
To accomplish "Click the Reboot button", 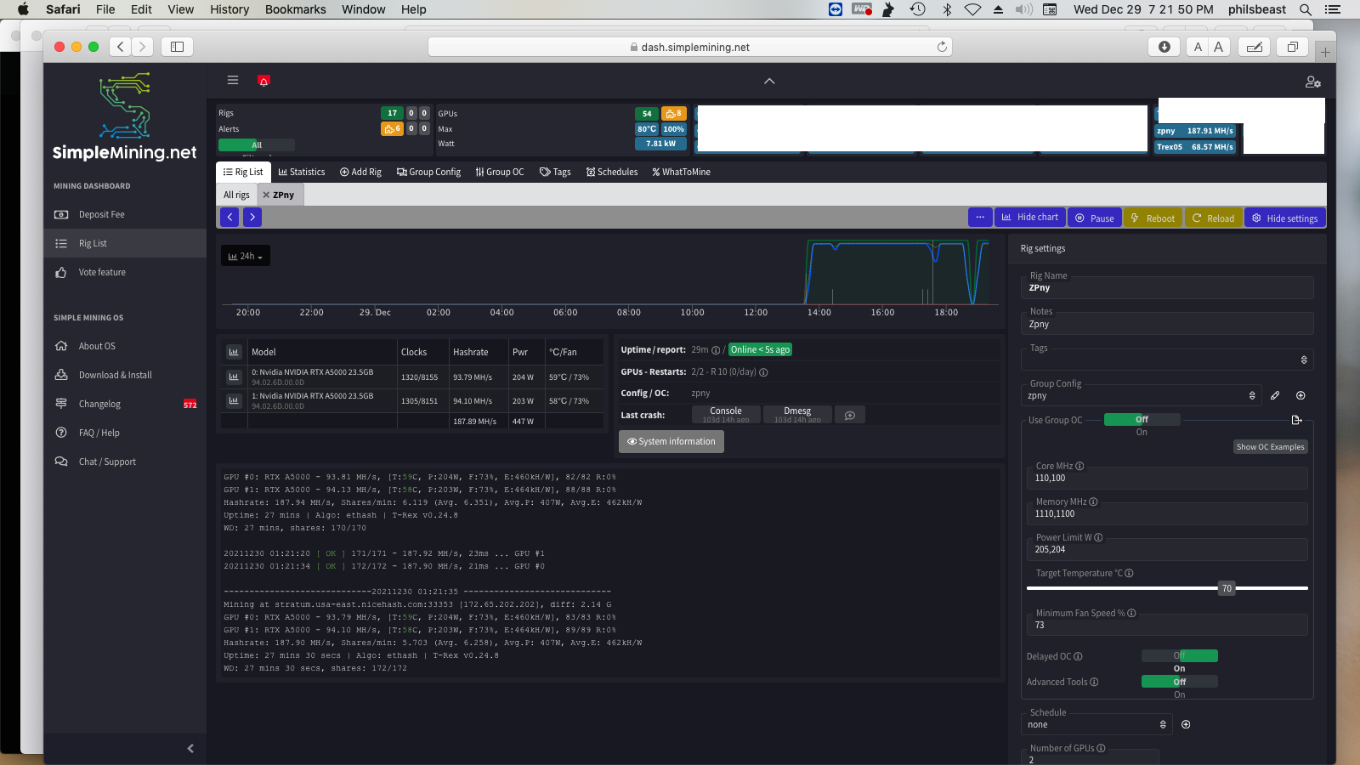I will 1153,218.
